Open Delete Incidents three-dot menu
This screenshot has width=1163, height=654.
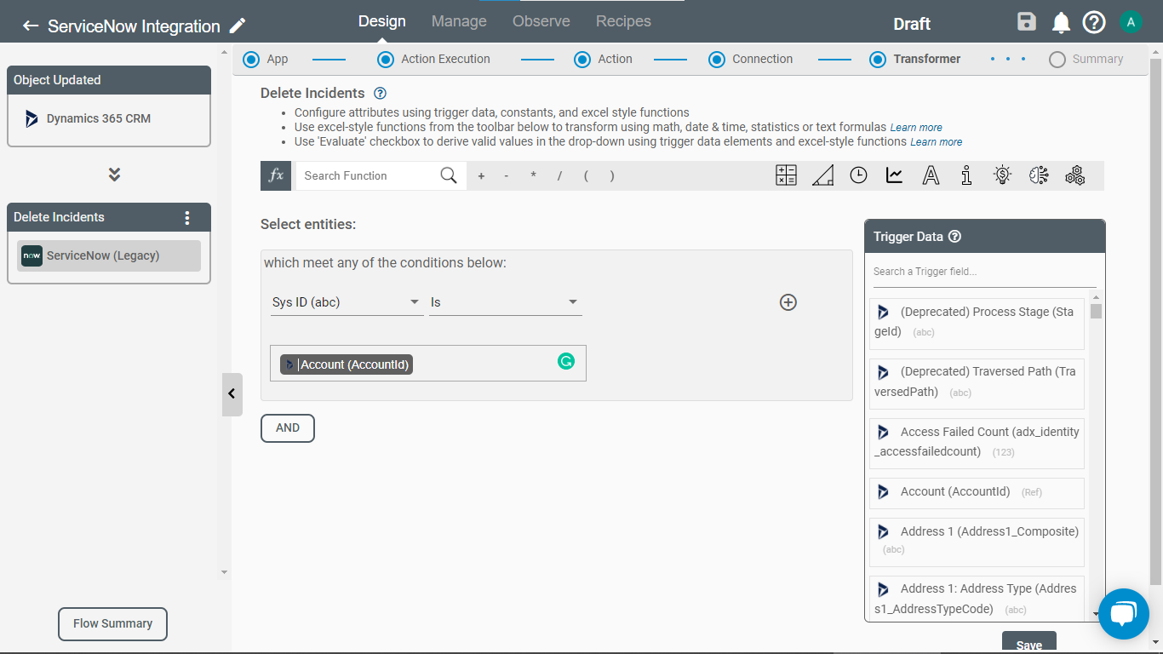coord(187,218)
